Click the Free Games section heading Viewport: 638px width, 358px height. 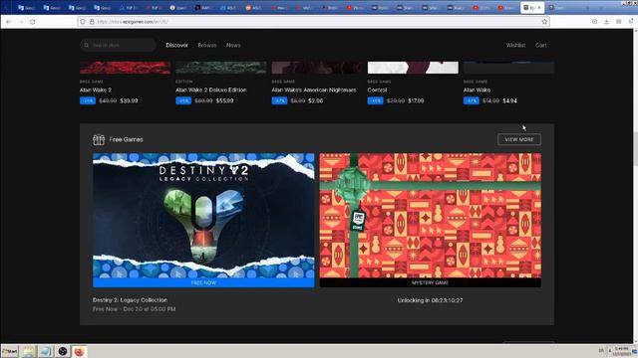point(127,139)
